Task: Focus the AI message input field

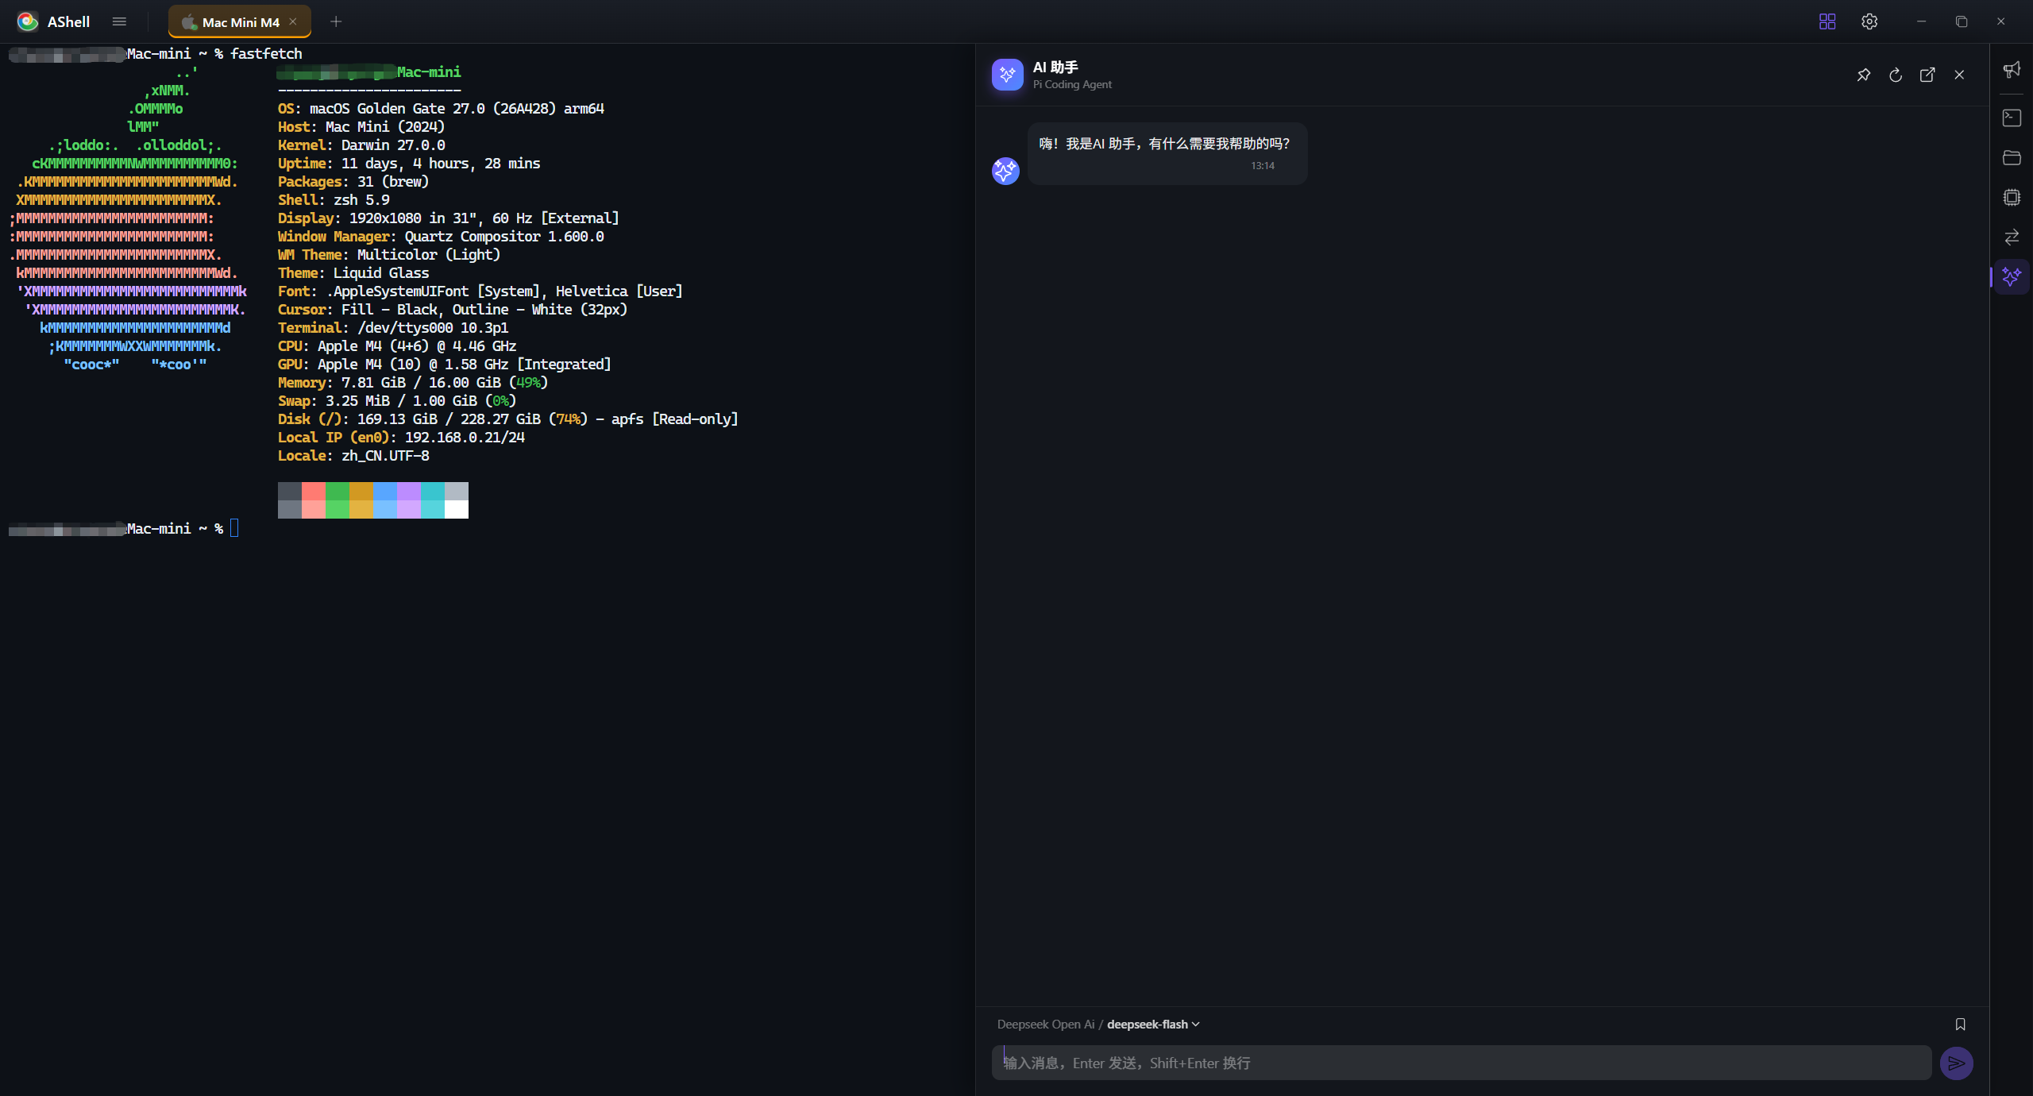Action: pyautogui.click(x=1461, y=1063)
